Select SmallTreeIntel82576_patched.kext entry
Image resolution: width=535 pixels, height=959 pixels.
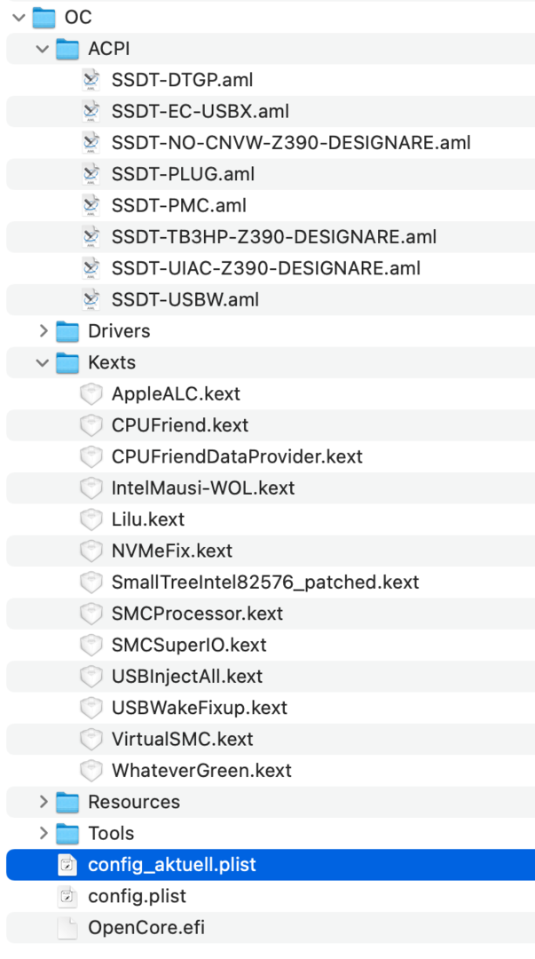[264, 583]
